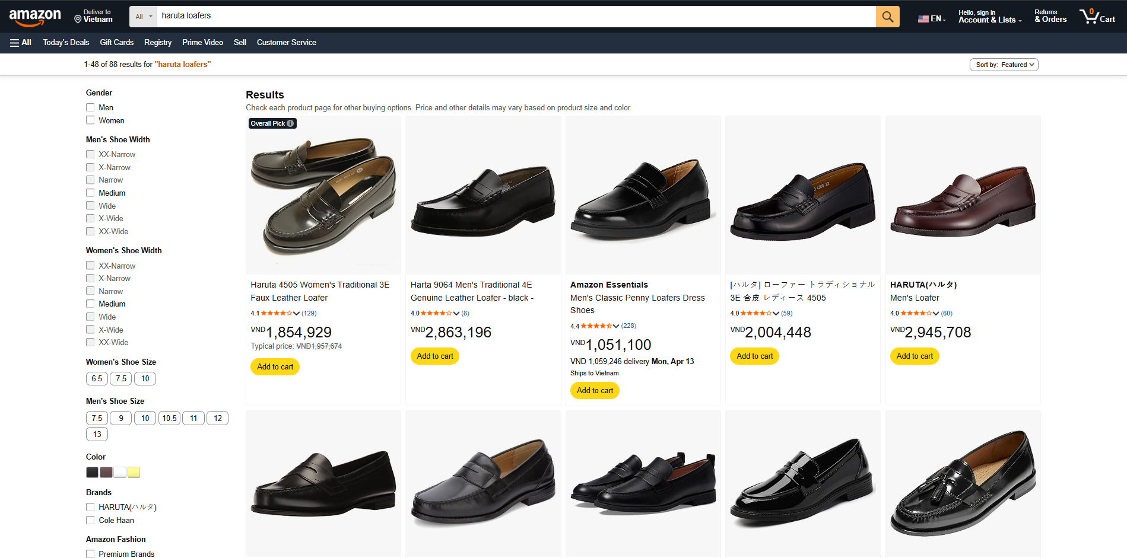Click the Overall Pick info icon

(x=290, y=123)
